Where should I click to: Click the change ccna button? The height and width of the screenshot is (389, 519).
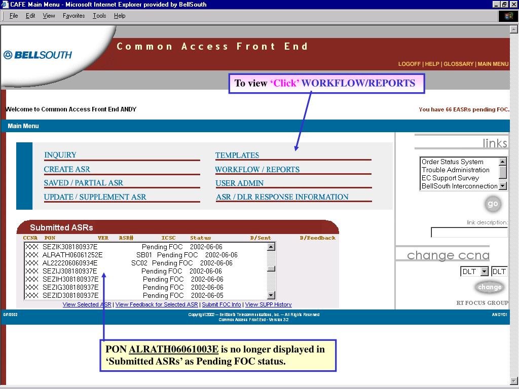[490, 287]
